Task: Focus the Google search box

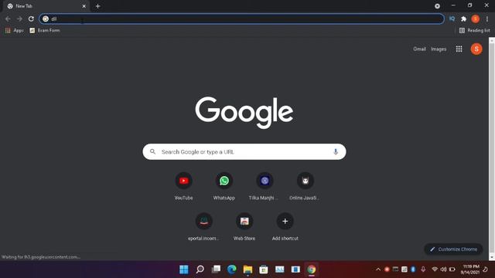Action: coord(244,151)
